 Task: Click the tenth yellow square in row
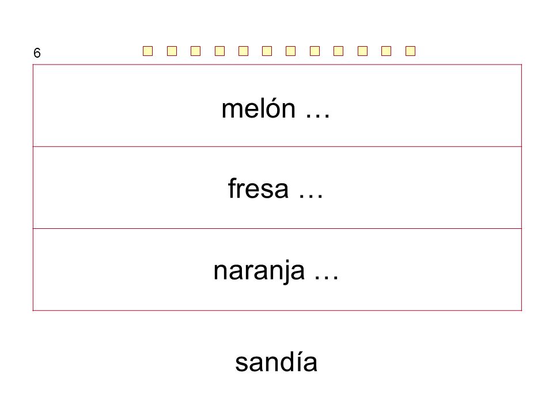point(362,51)
